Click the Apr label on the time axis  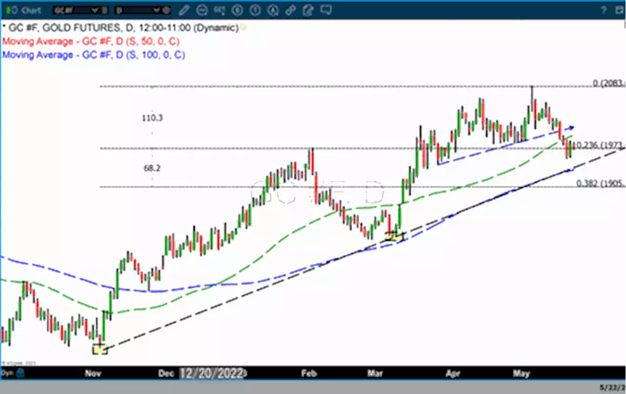(x=453, y=373)
